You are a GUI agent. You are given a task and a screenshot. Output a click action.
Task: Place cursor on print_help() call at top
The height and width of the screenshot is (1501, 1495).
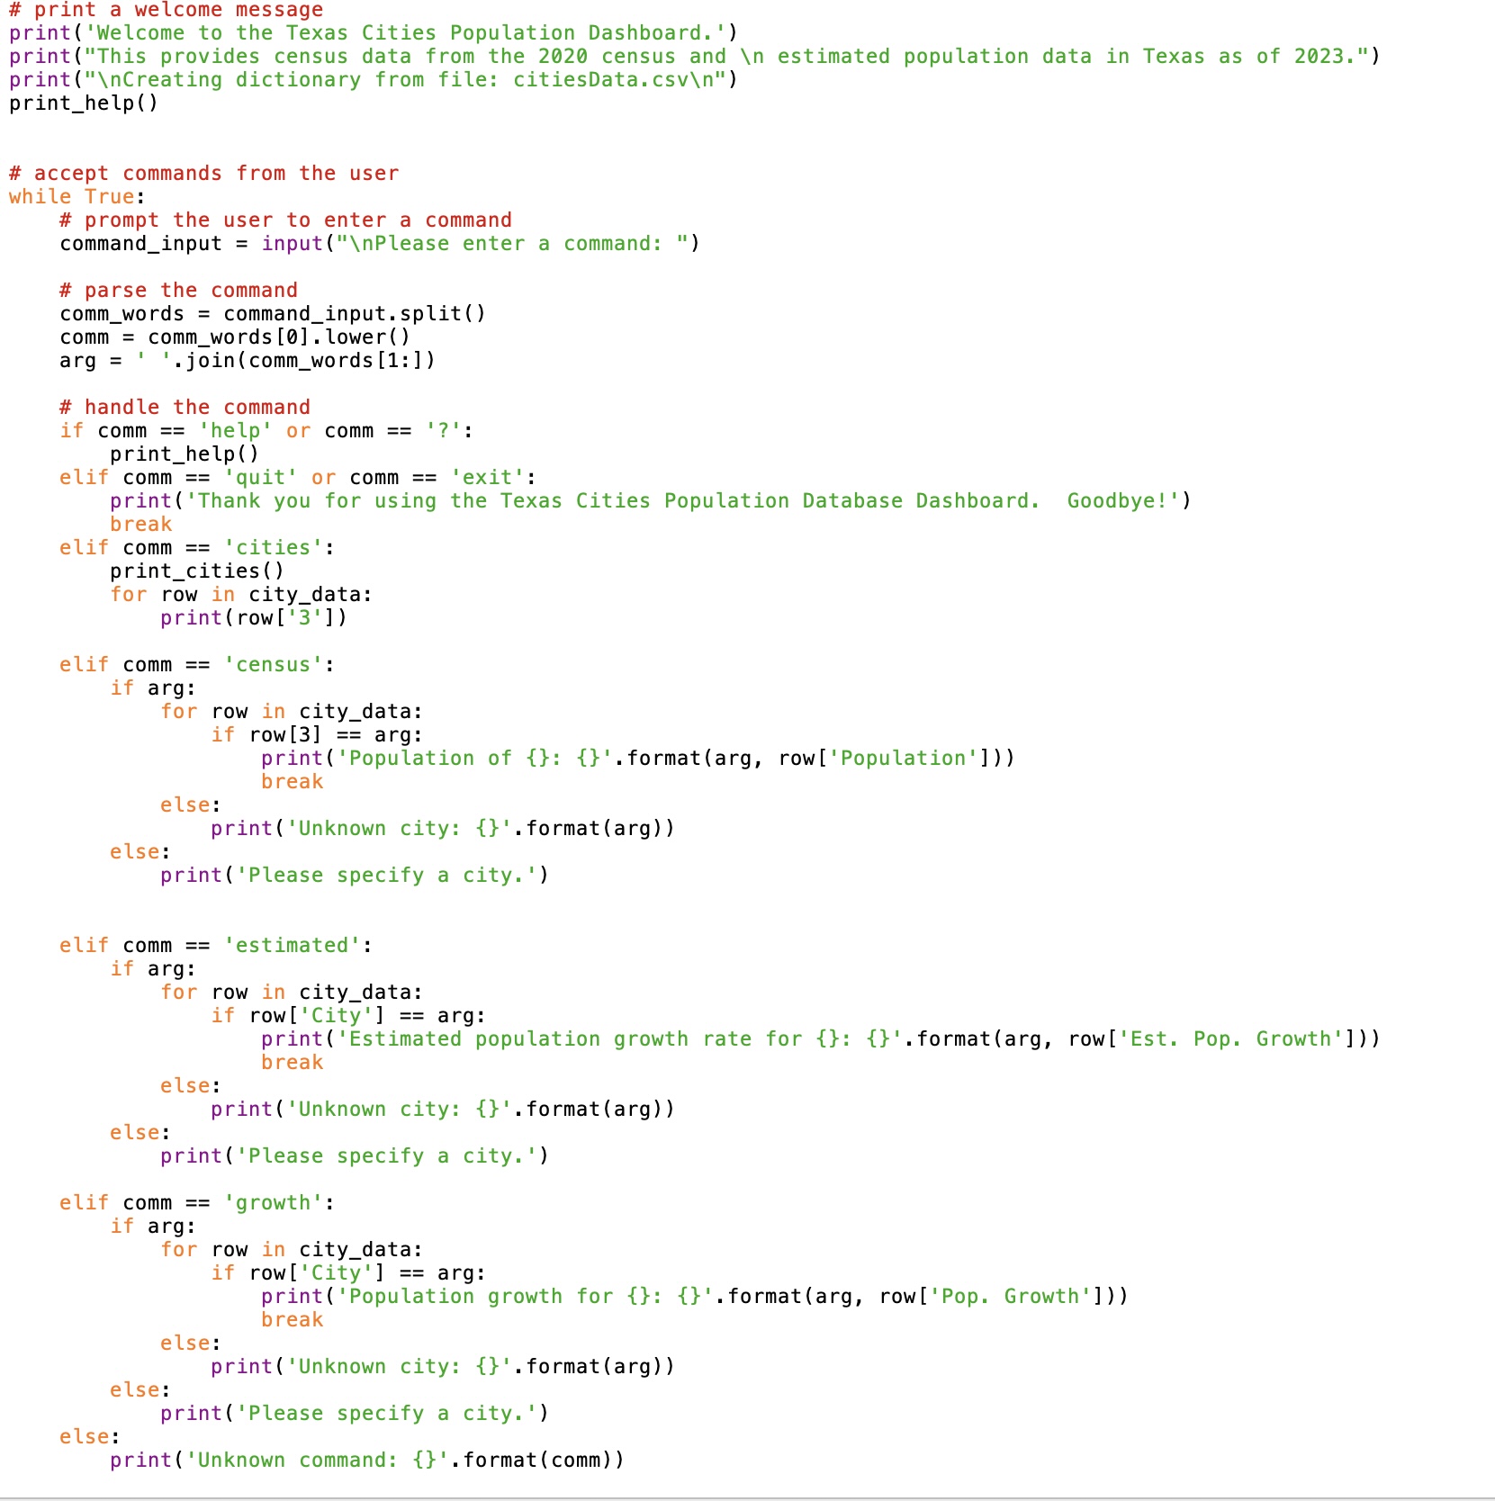84,103
